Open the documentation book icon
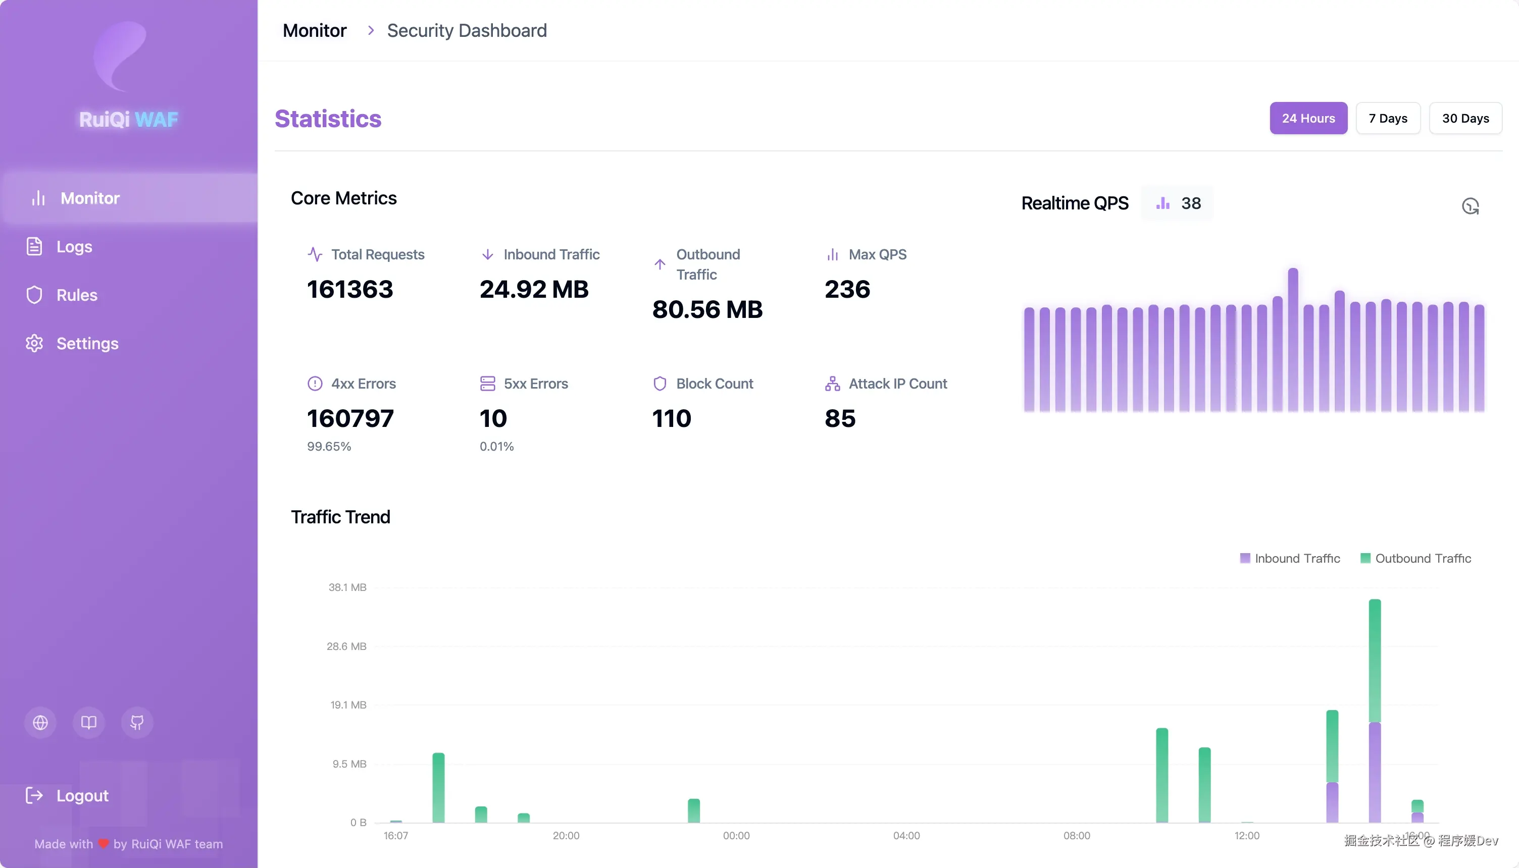The height and width of the screenshot is (868, 1519). [x=88, y=723]
